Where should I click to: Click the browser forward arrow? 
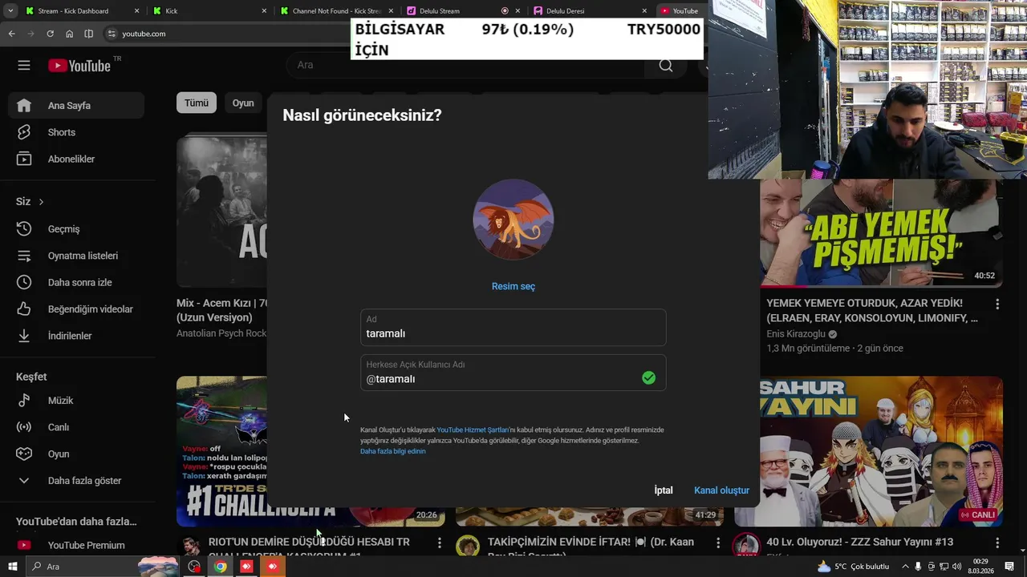30,34
